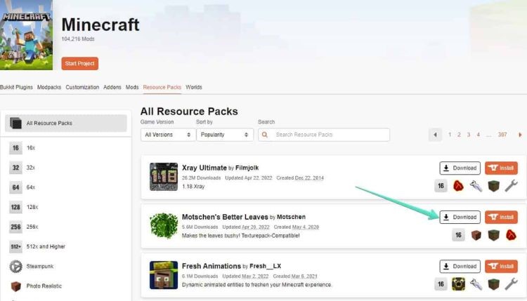527x301 pixels.
Task: Open the 128x category link
Action: point(32,207)
